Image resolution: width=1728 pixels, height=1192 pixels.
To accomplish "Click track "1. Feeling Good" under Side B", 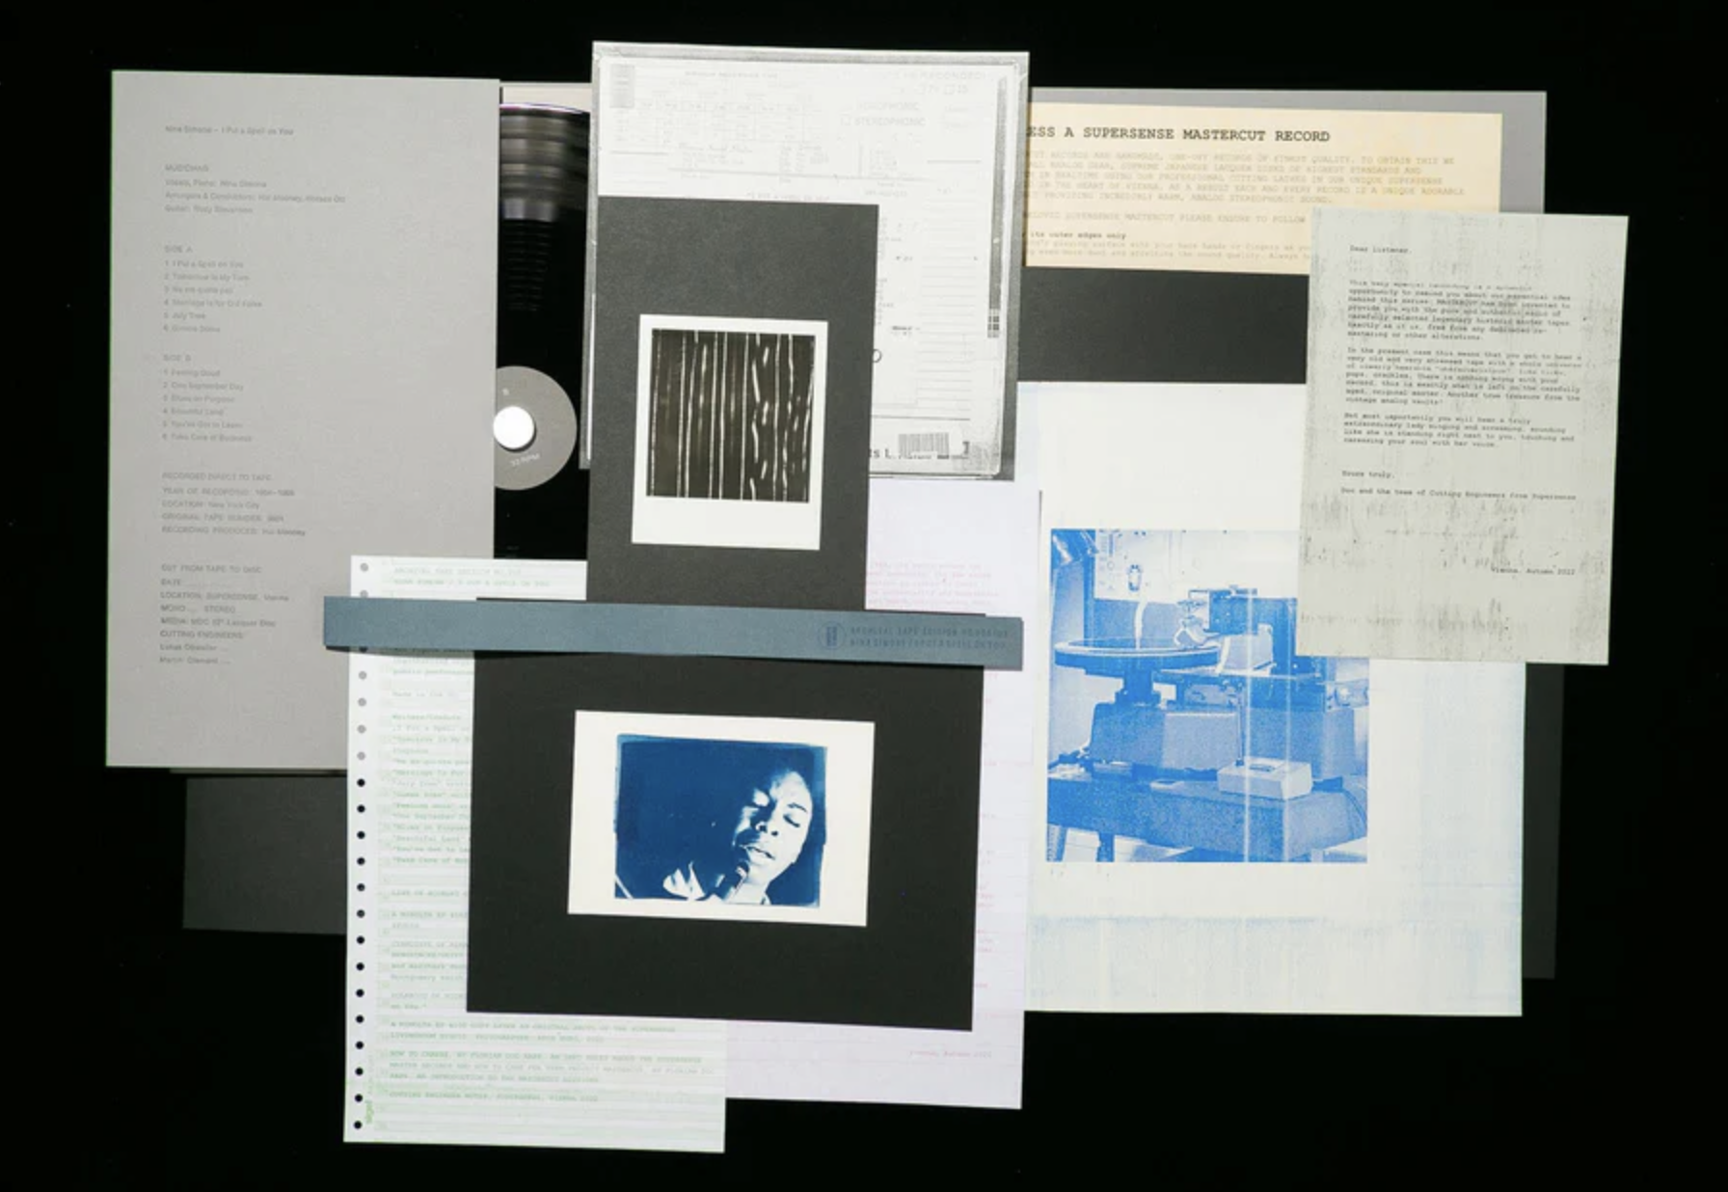I will coord(192,372).
